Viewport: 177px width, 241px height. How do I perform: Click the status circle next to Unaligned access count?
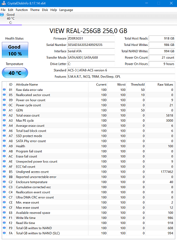(4, 172)
